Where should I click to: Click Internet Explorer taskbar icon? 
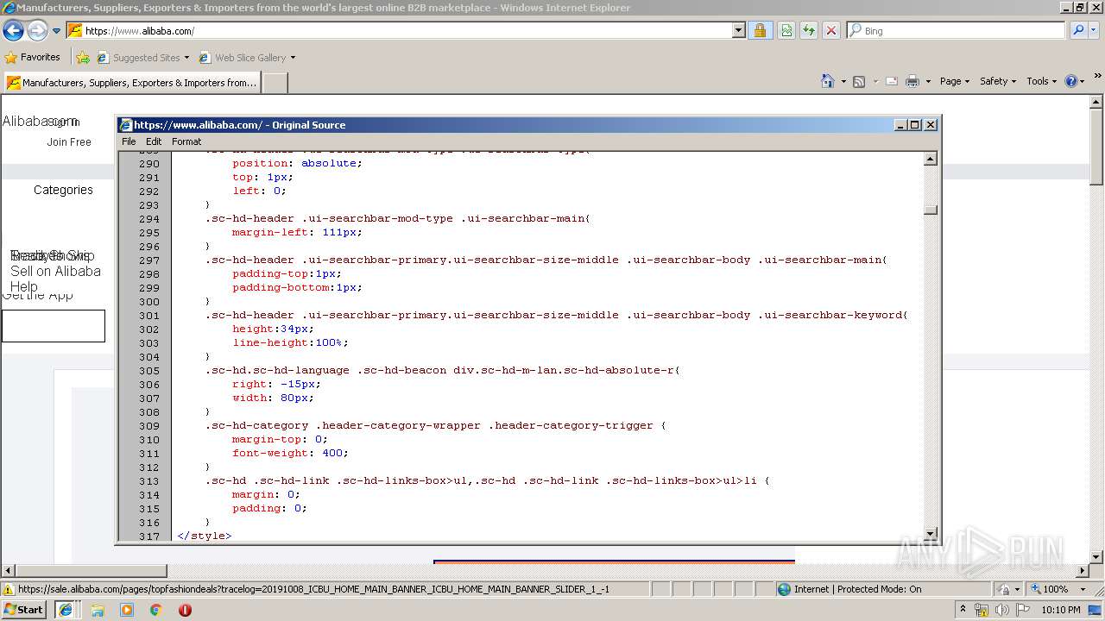pyautogui.click(x=66, y=610)
